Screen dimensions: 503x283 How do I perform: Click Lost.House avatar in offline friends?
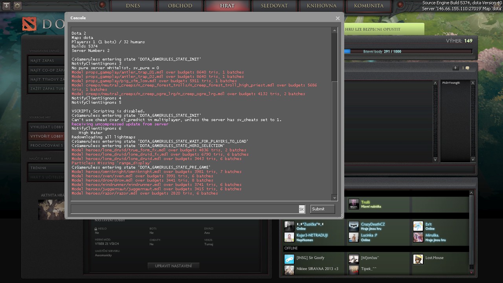(418, 259)
